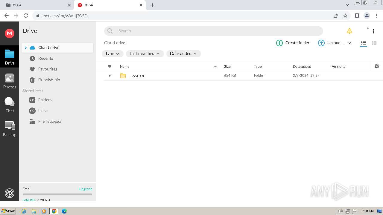
Task: Open the Chat section
Action: 10,105
